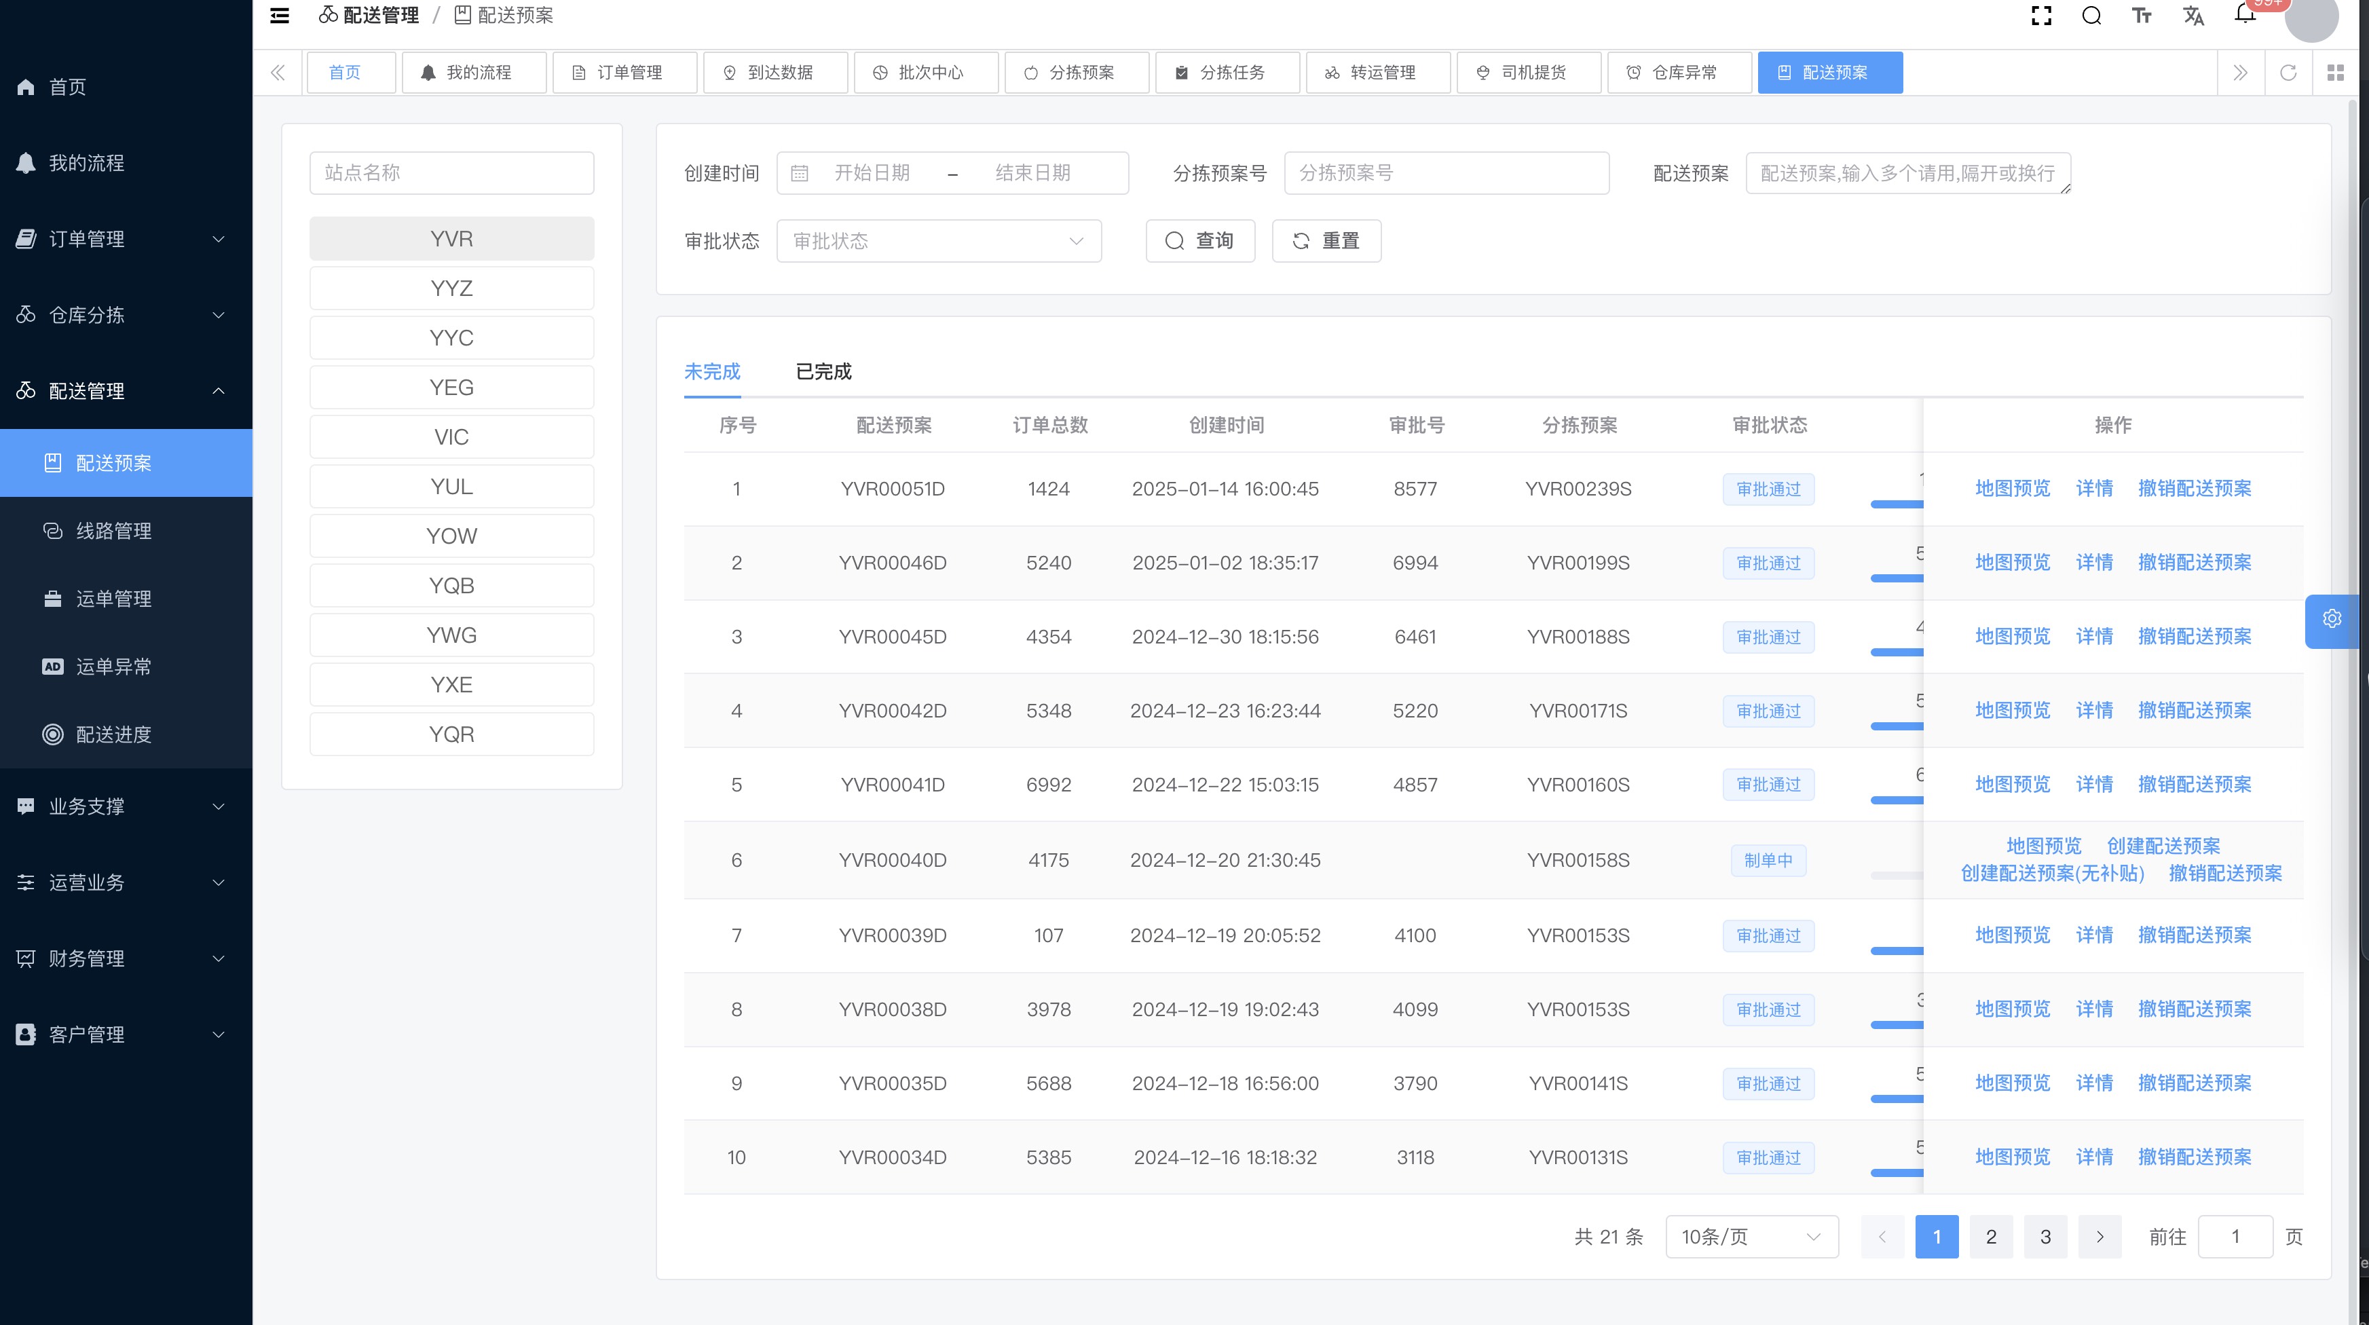Click 详情 link for YVR00051D
Viewport: 2369px width, 1325px height.
[2094, 488]
